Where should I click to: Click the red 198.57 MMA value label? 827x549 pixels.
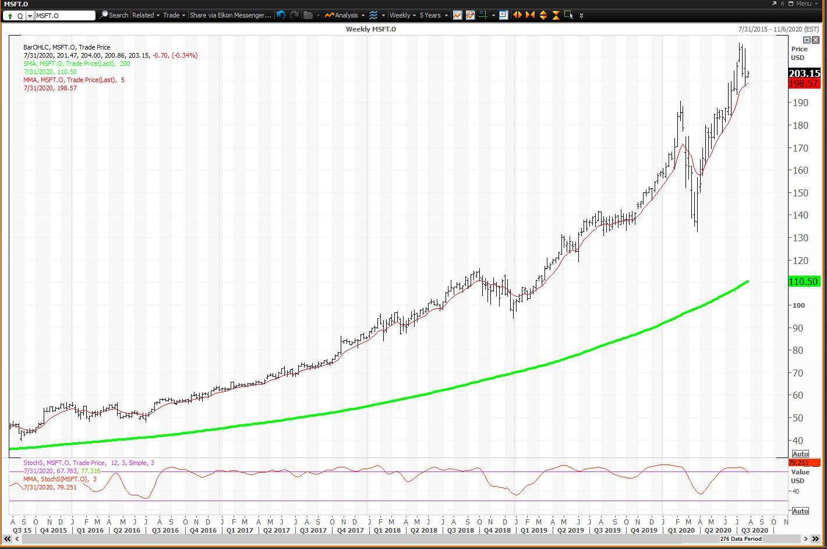point(804,84)
